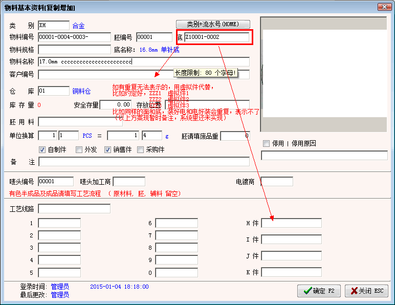
Task: Close the dialog with the title bar X
Action: pyautogui.click(x=384, y=7)
